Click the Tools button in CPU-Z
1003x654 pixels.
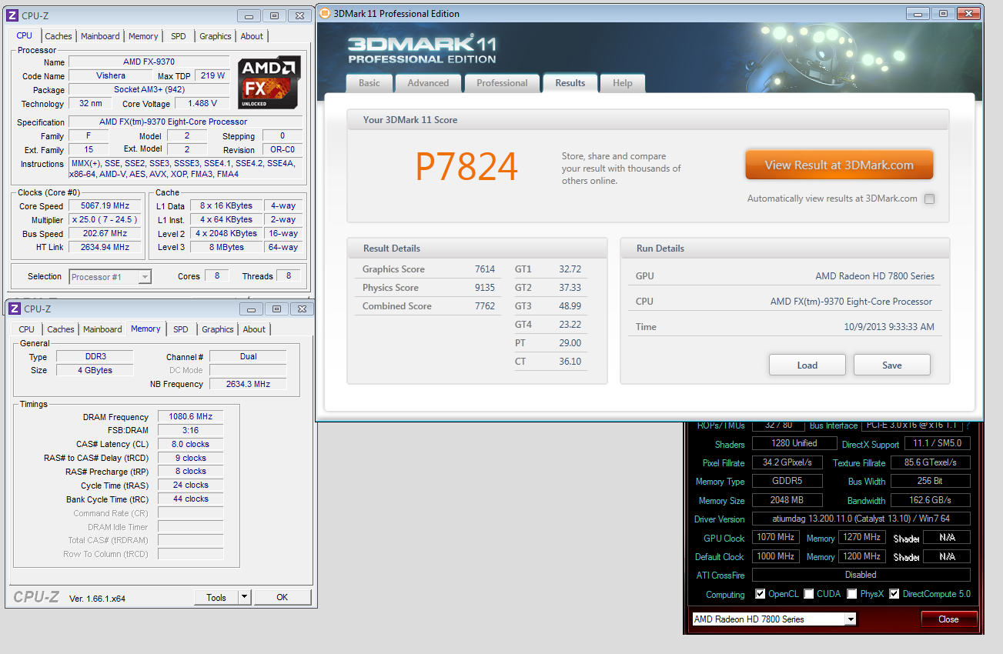point(216,597)
